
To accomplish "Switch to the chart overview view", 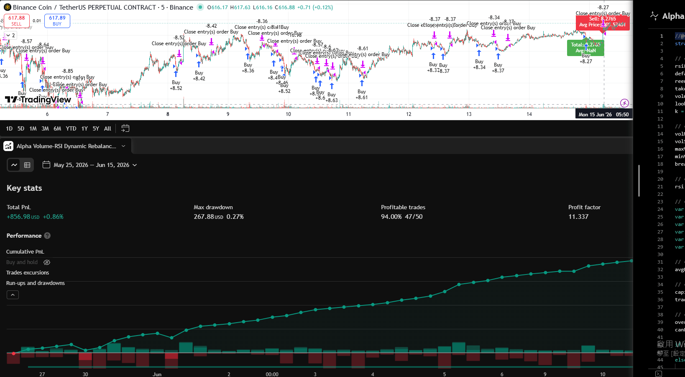I will [14, 165].
